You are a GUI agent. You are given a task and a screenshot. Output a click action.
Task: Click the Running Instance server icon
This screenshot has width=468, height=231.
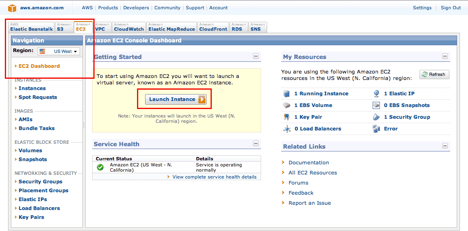point(287,94)
